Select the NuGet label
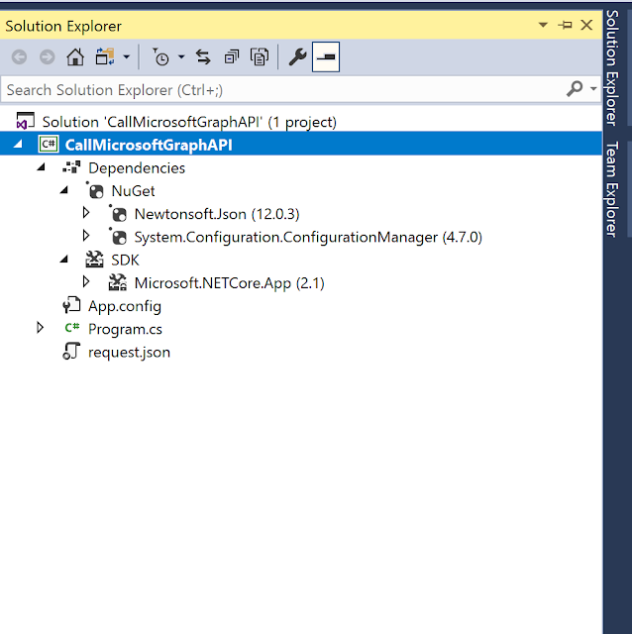632x634 pixels. click(x=133, y=191)
